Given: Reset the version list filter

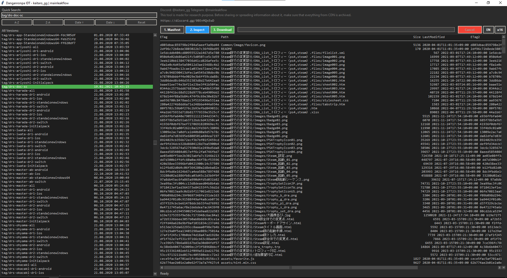Looking at the screenshot, I should point(142,22).
